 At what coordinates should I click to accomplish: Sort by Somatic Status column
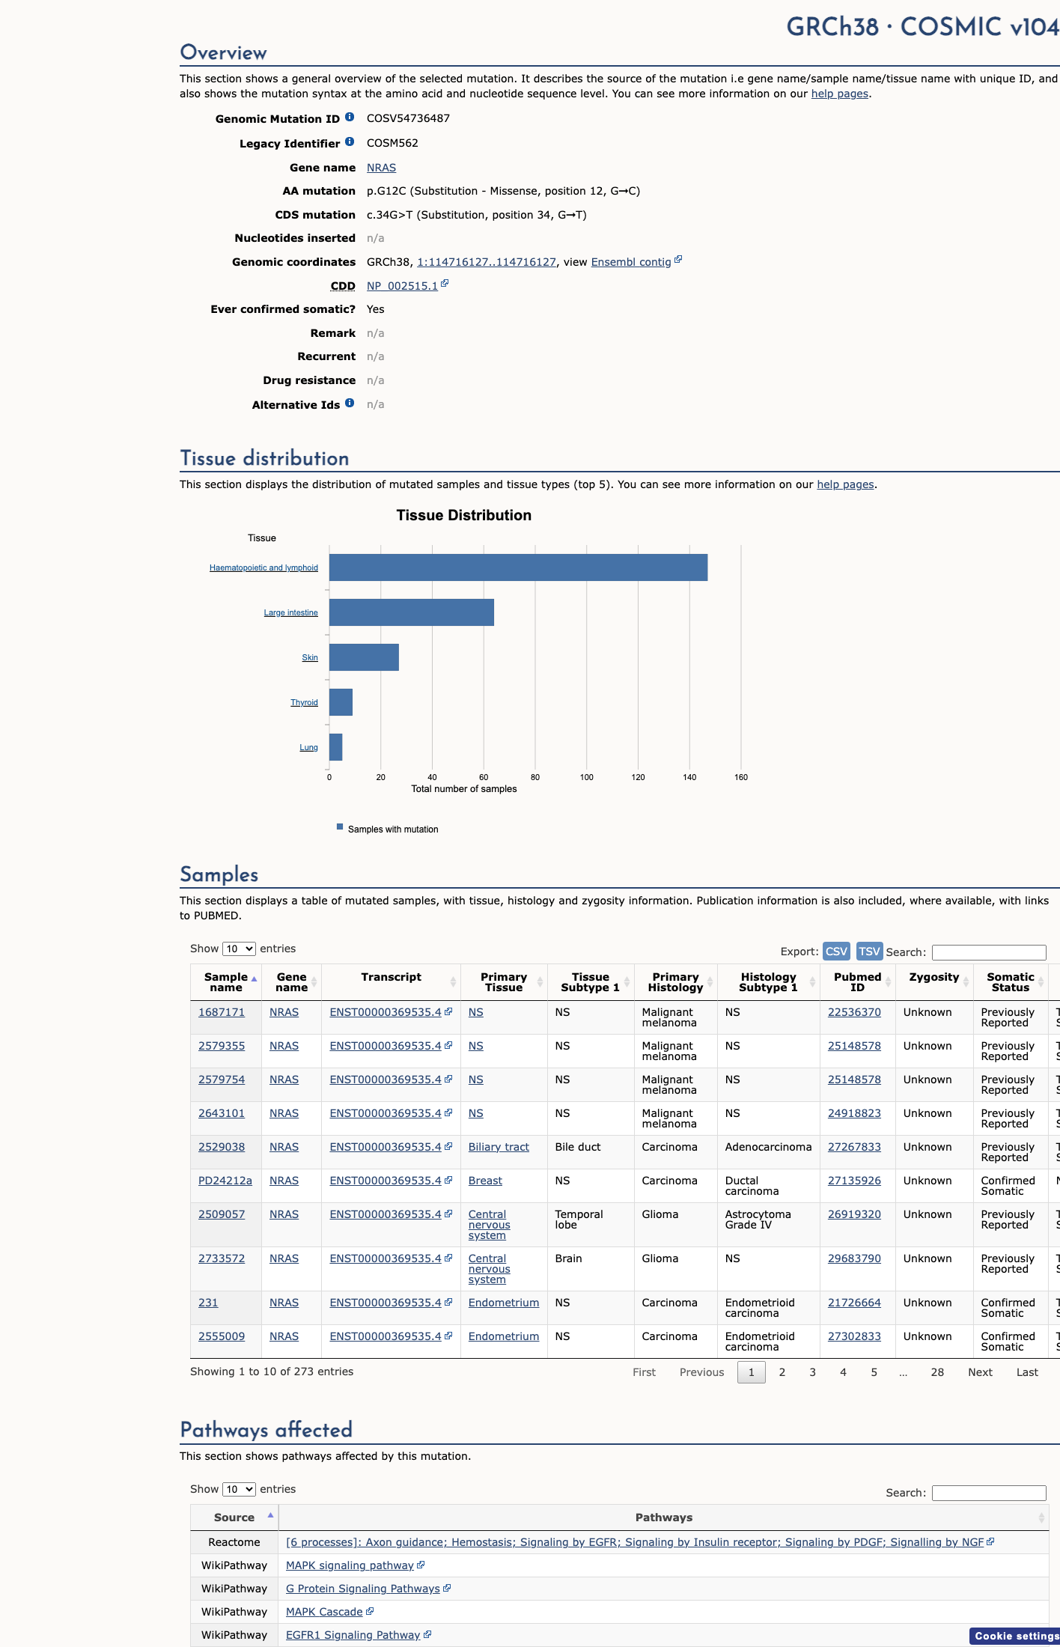1011,982
